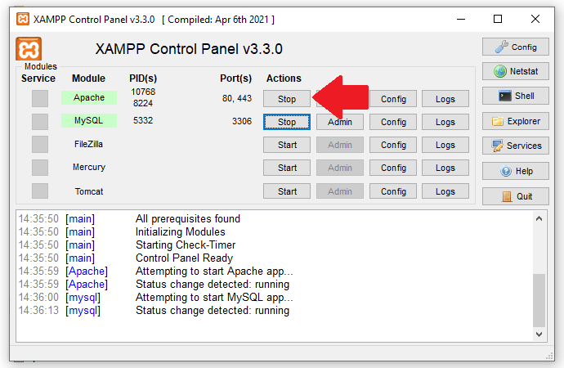The image size is (564, 368).
Task: Stop the Apache module
Action: 287,99
